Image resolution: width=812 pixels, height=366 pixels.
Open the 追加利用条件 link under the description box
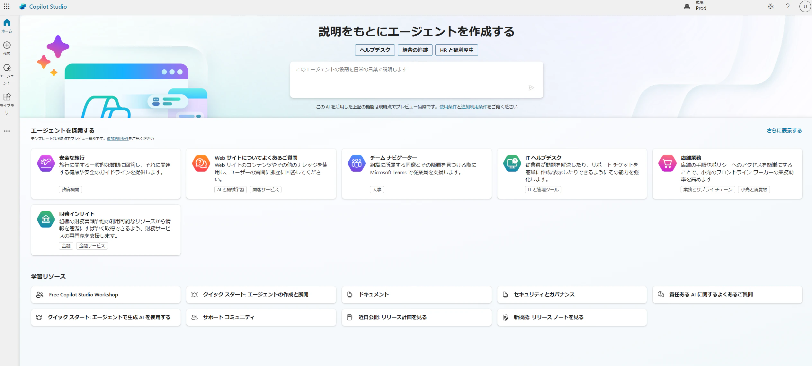pyautogui.click(x=474, y=107)
